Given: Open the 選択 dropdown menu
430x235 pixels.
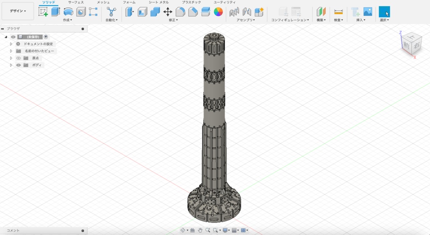Looking at the screenshot, I should [x=384, y=20].
